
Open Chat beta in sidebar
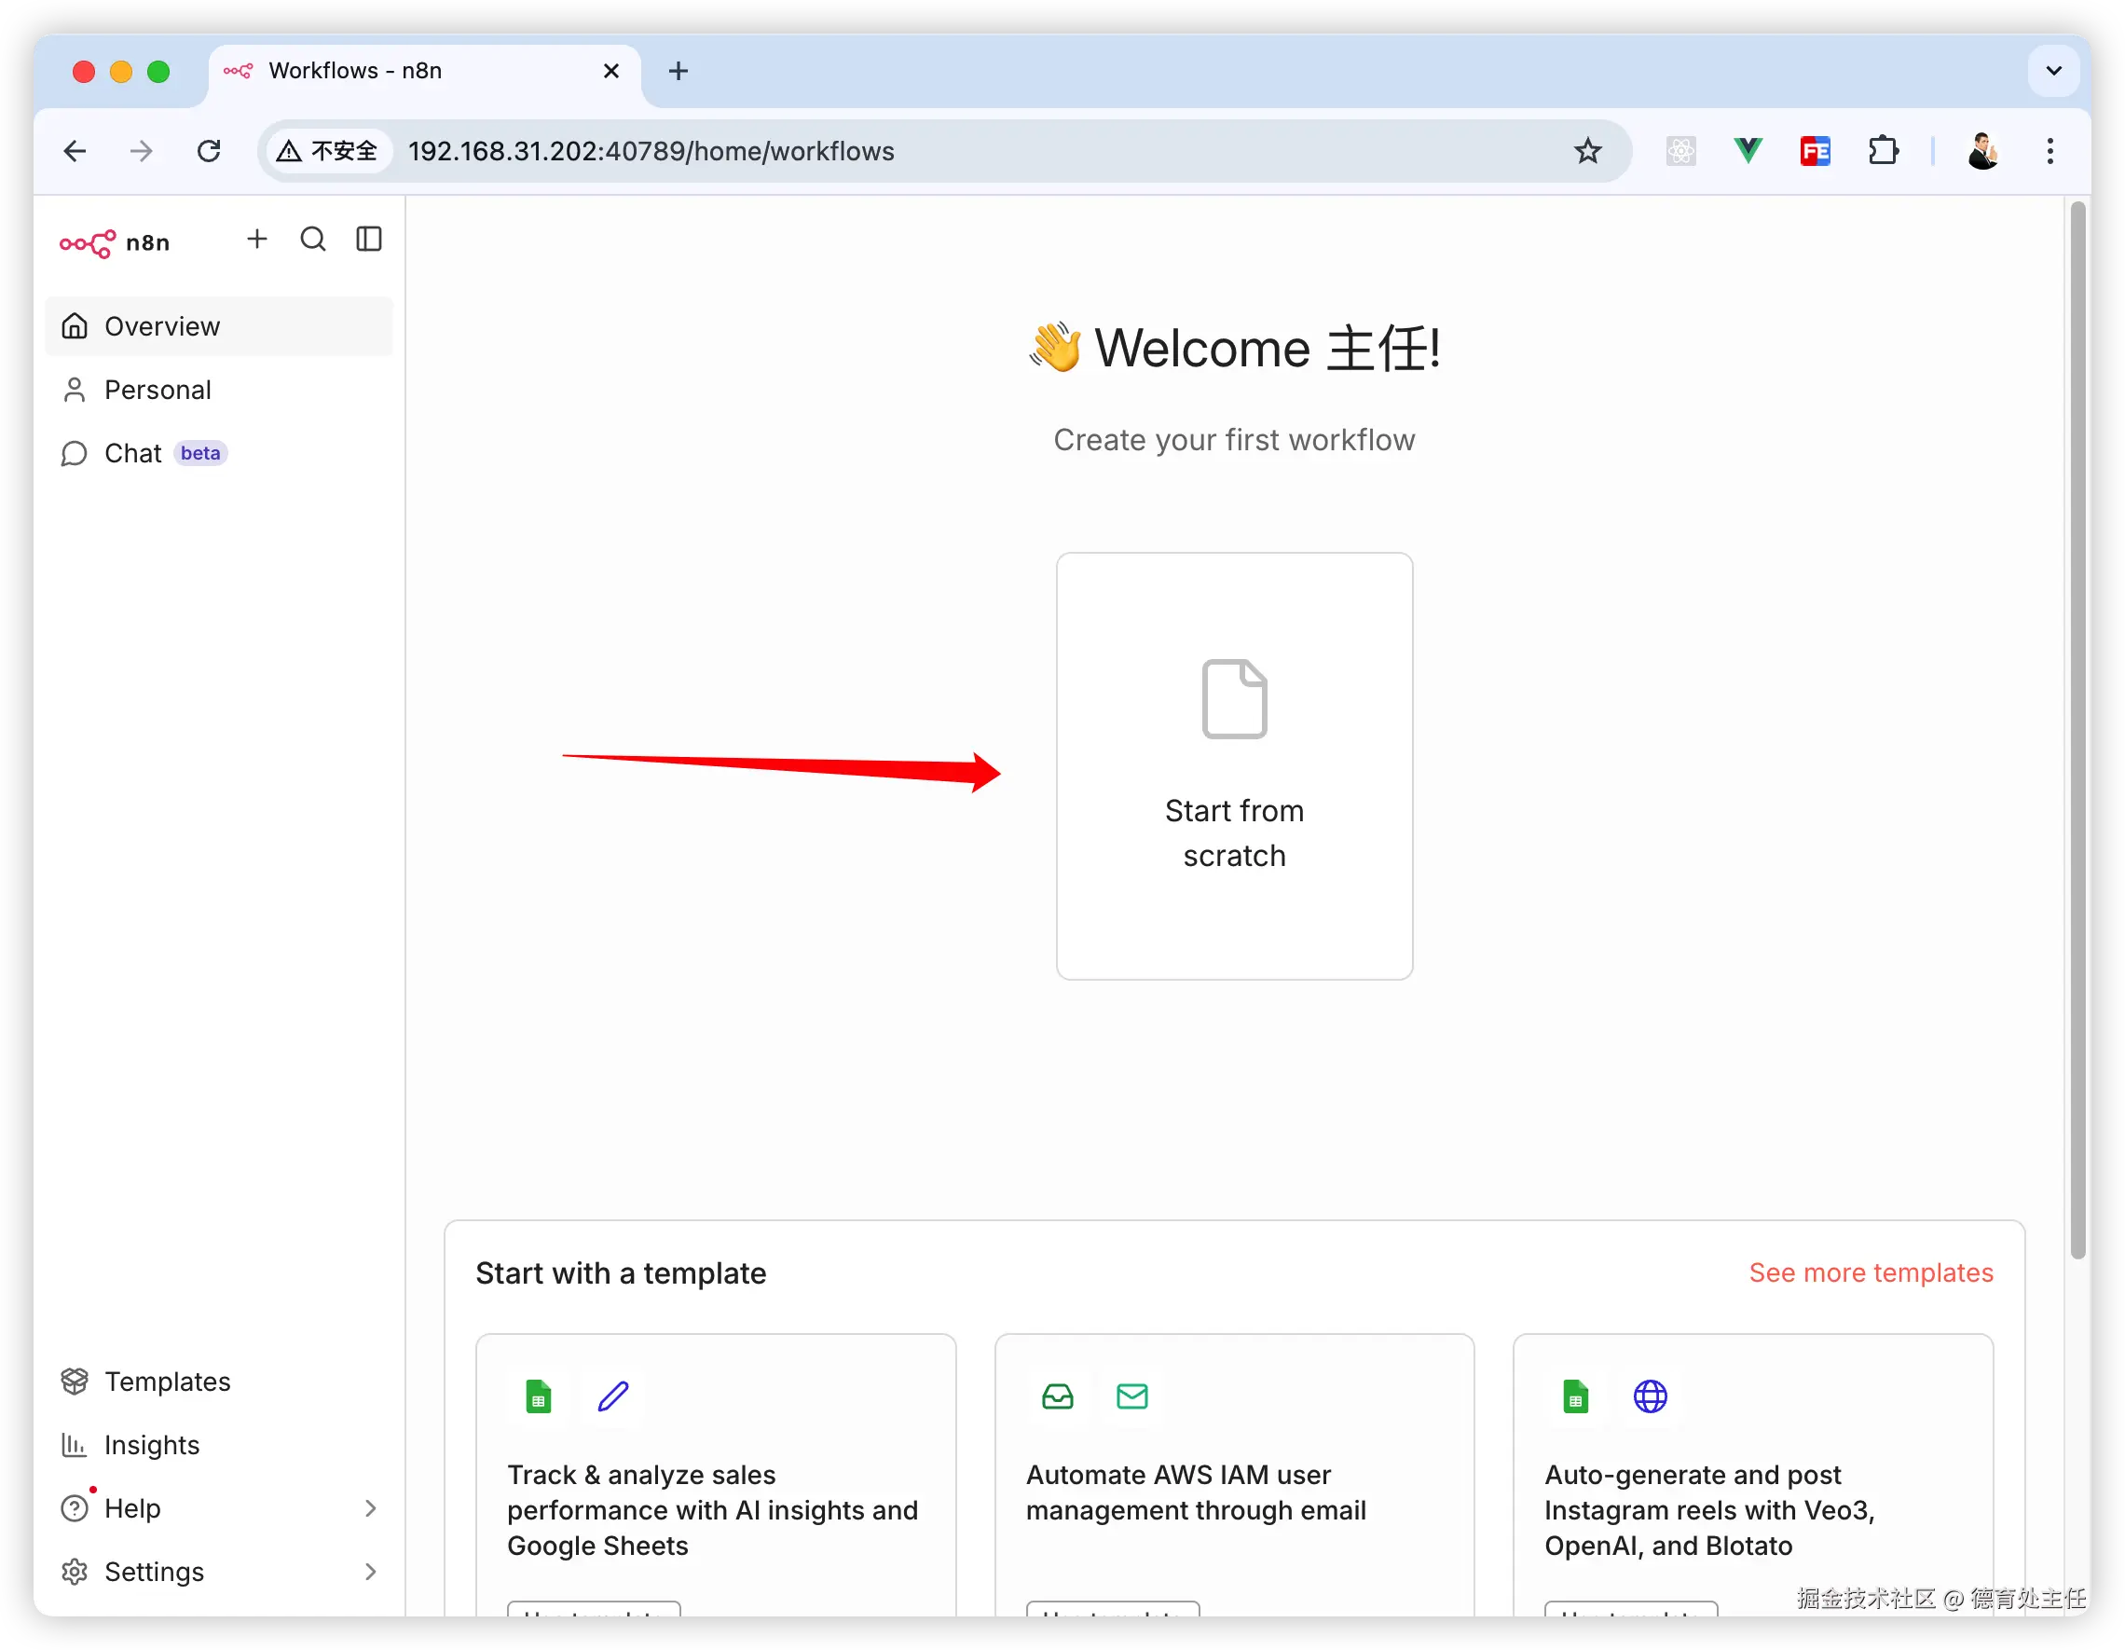(134, 454)
